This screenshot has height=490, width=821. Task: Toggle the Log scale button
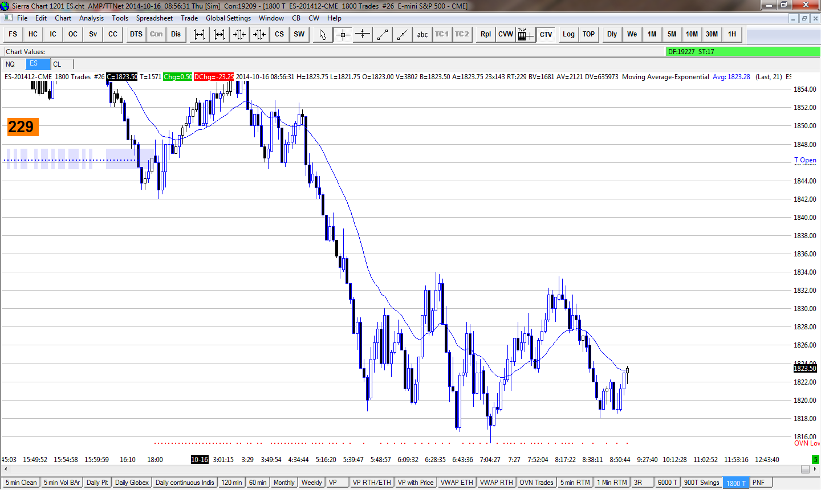569,34
